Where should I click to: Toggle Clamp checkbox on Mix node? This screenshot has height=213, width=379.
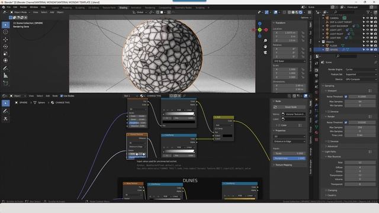pos(216,129)
